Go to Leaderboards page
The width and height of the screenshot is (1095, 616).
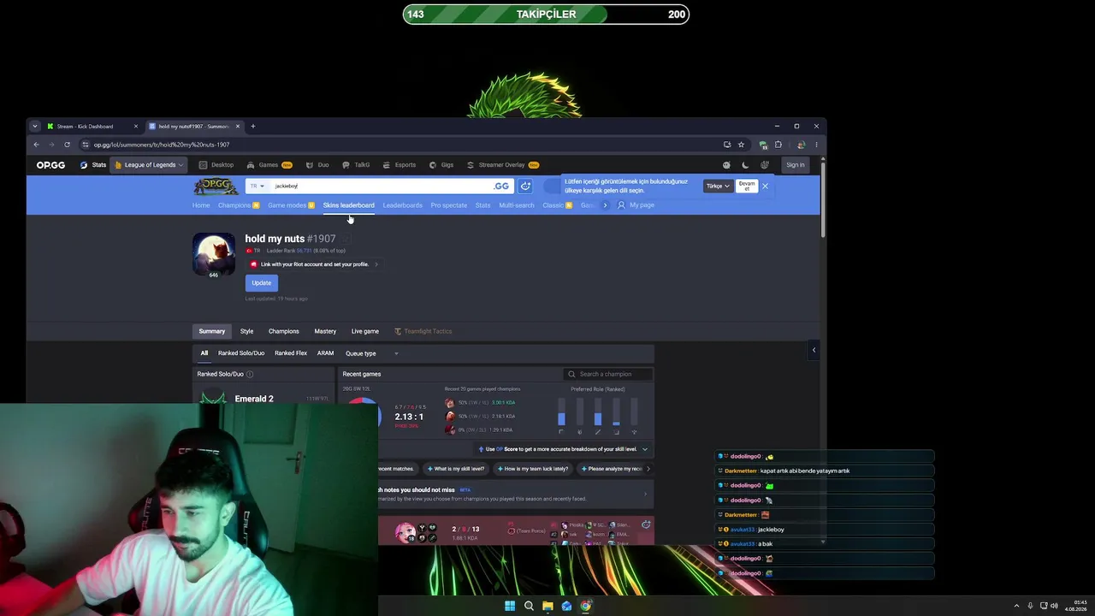(x=402, y=205)
